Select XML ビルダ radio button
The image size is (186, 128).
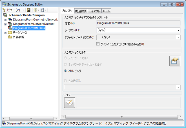(65, 71)
